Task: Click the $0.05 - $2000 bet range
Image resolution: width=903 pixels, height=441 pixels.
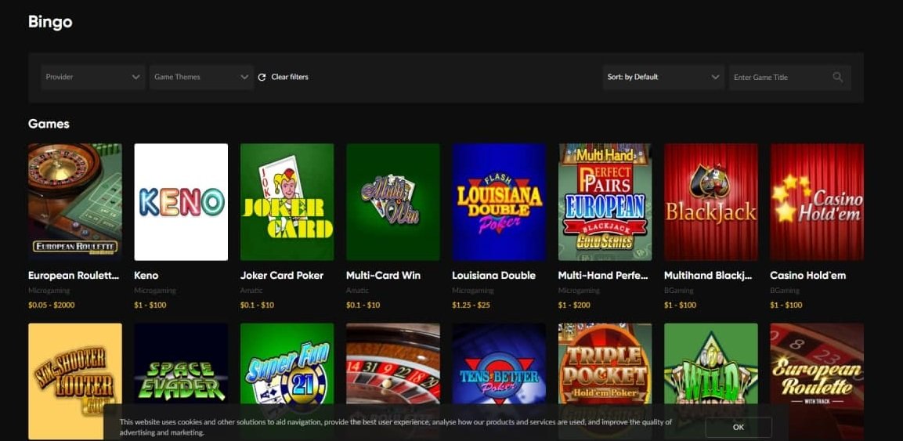Action: (51, 305)
